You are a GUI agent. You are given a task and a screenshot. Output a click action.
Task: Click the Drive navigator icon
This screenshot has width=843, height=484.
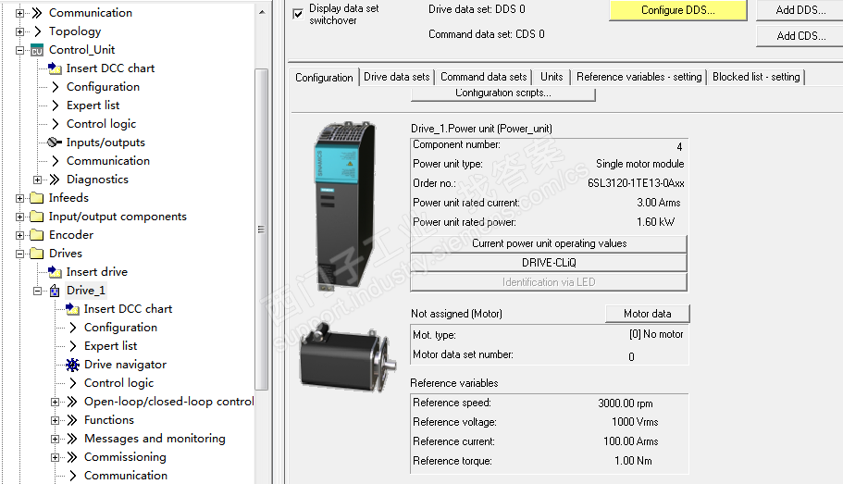72,366
